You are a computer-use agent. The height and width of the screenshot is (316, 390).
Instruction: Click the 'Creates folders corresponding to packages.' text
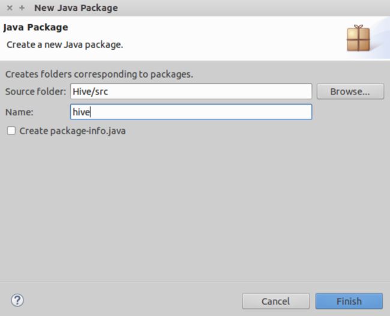99,74
